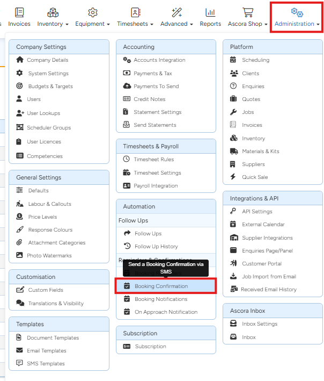
Task: Click the Company Details house icon
Action: 20,60
